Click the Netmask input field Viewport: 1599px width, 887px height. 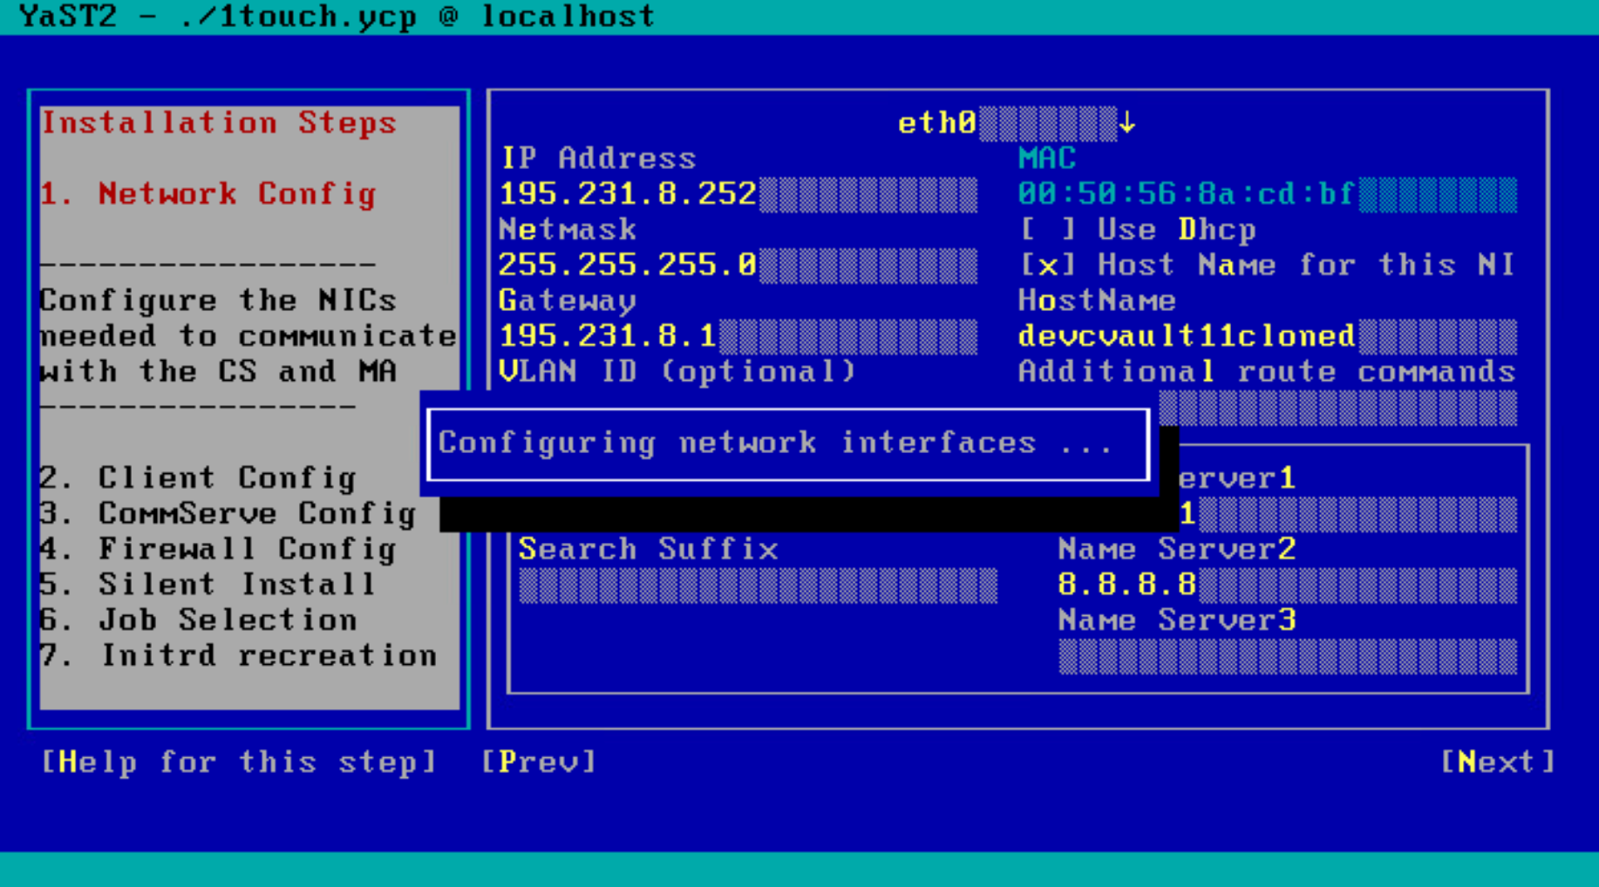point(738,265)
